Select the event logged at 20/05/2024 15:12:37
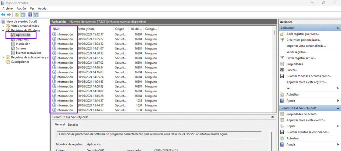This screenshot has height=151, width=341. coord(91,34)
